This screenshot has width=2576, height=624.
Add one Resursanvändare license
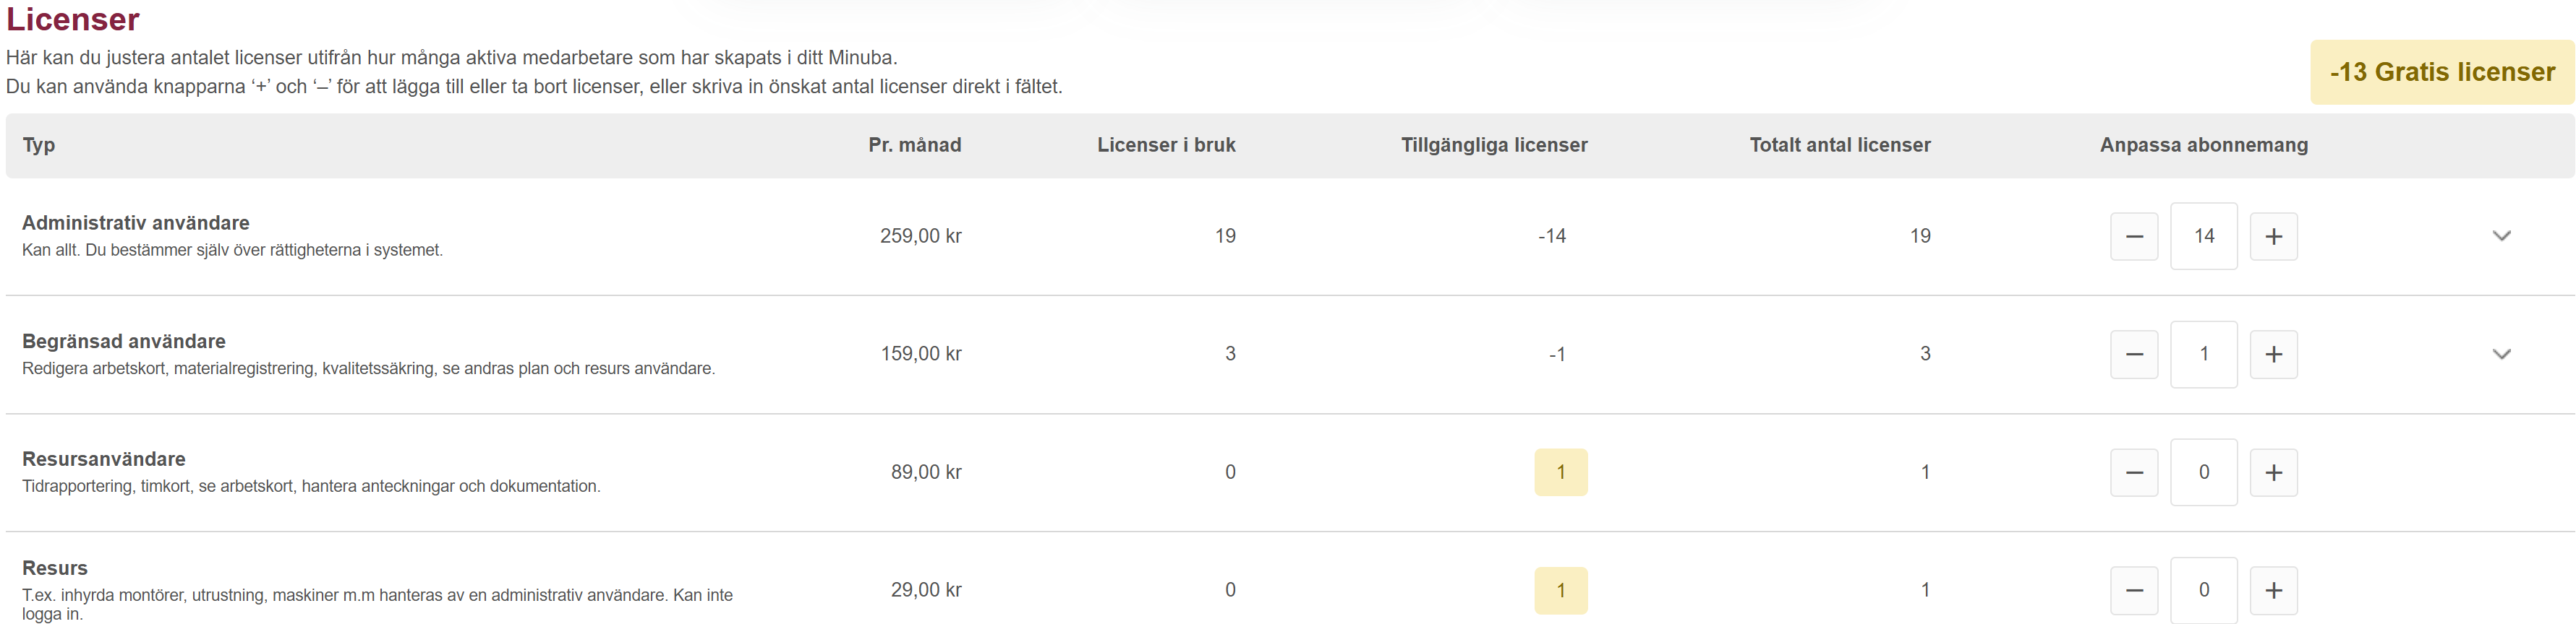click(x=2273, y=472)
